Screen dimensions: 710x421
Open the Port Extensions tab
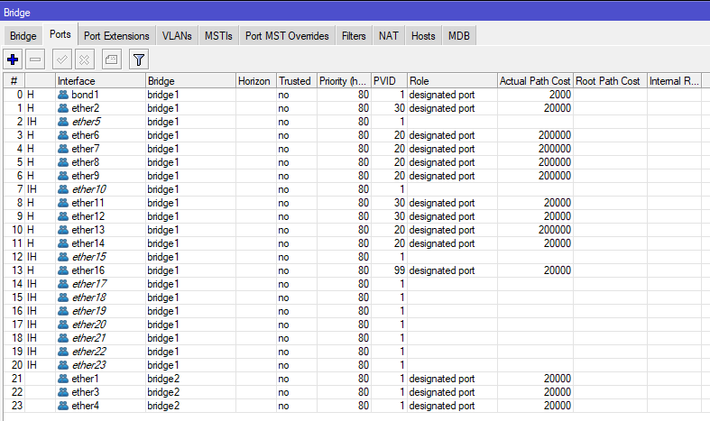116,36
